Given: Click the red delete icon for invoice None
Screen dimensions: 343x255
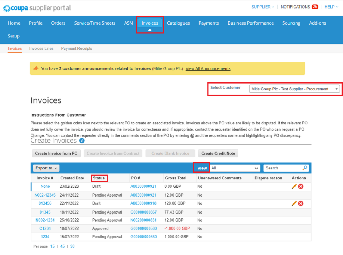Looking at the screenshot, I should (x=301, y=187).
